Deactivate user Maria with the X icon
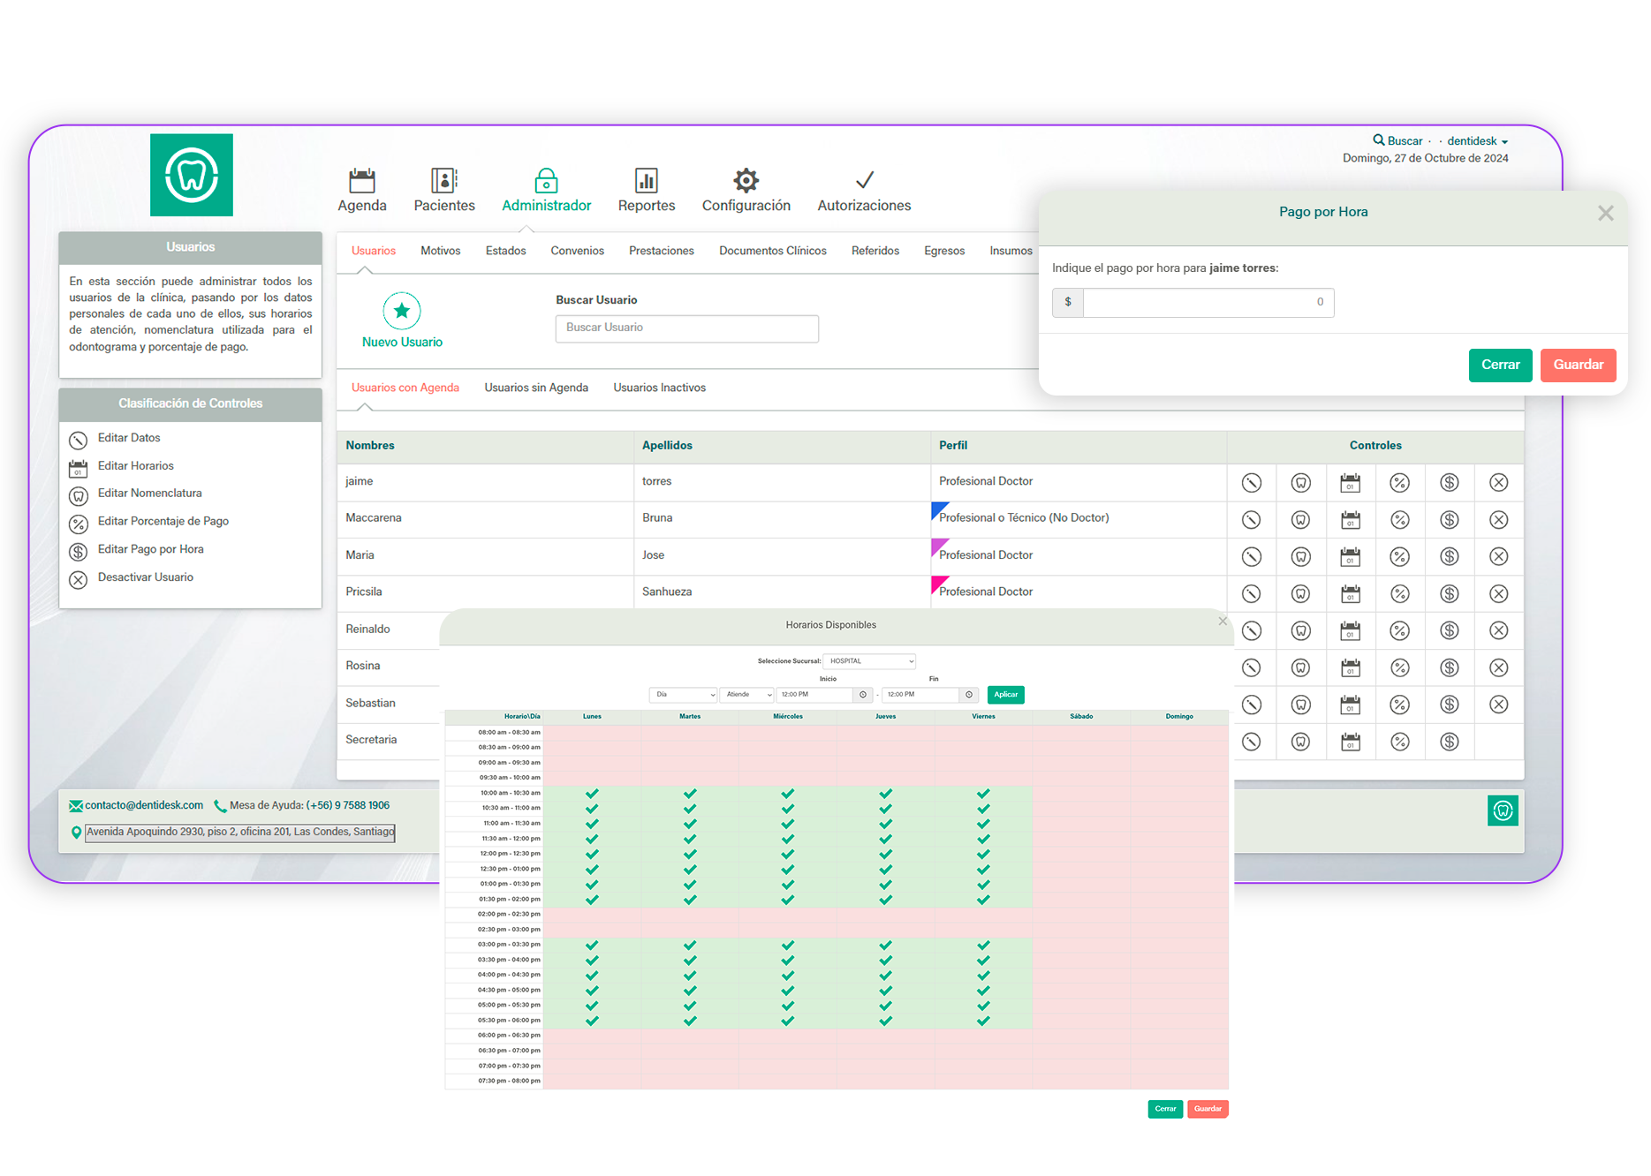The height and width of the screenshot is (1176, 1651). [x=1498, y=557]
